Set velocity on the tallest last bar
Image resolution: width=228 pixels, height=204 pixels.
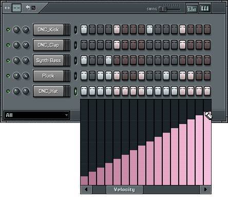(x=207, y=148)
